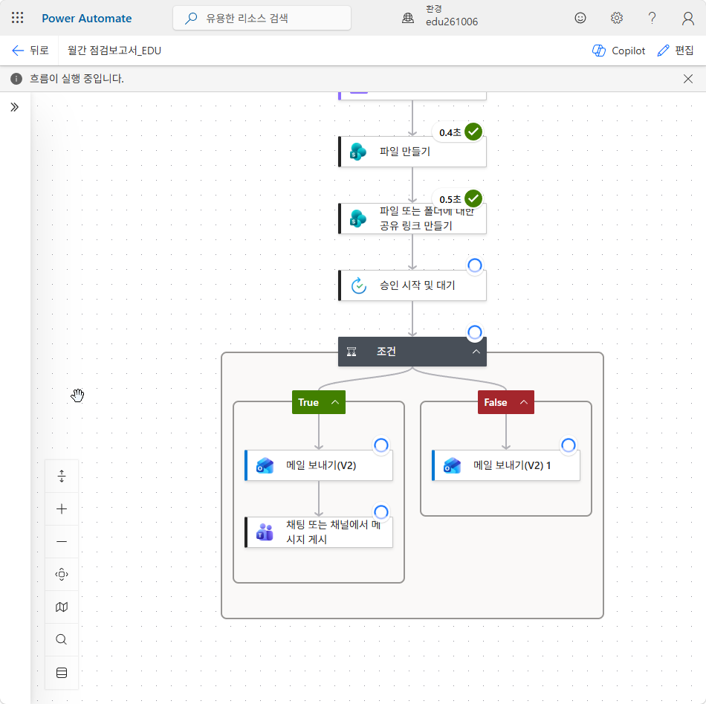Click the approval icon on 승인 시작 및 대기
Viewport: 706px width, 704px height.
(358, 285)
